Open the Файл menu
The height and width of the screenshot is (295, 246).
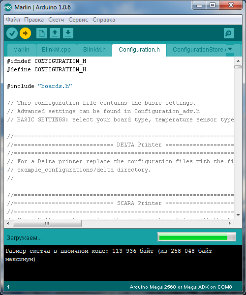pos(13,20)
